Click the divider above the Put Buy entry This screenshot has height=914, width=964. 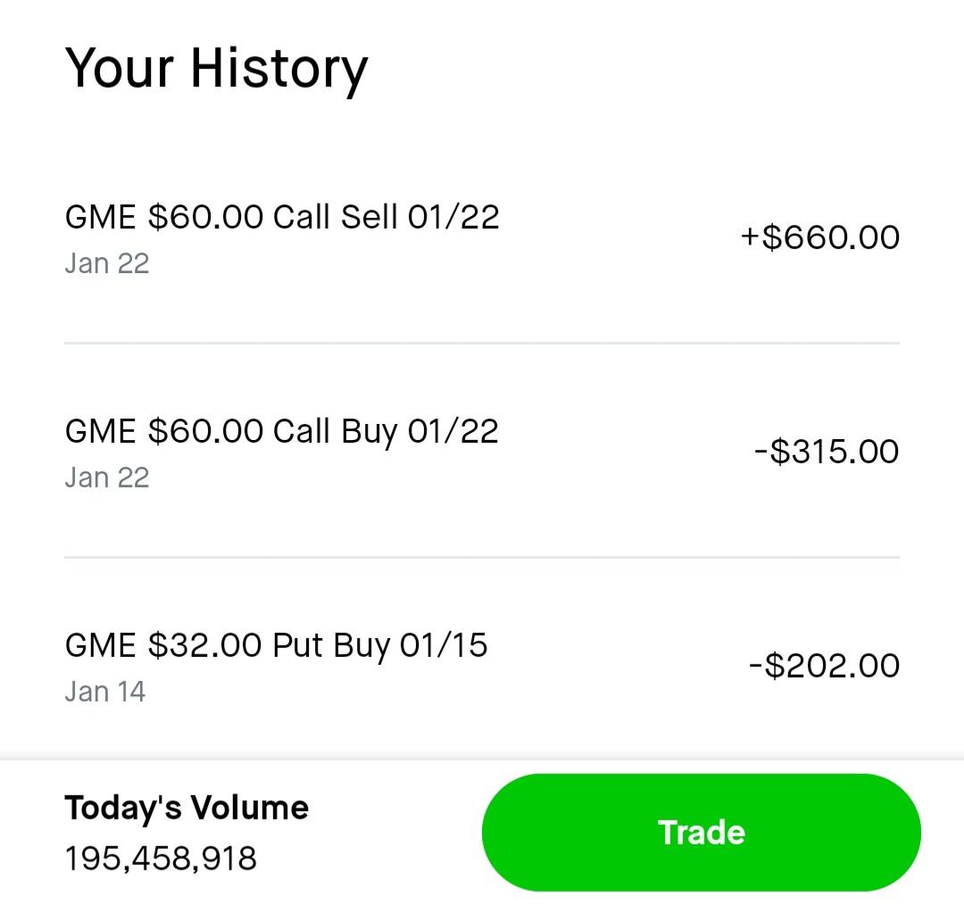point(482,558)
